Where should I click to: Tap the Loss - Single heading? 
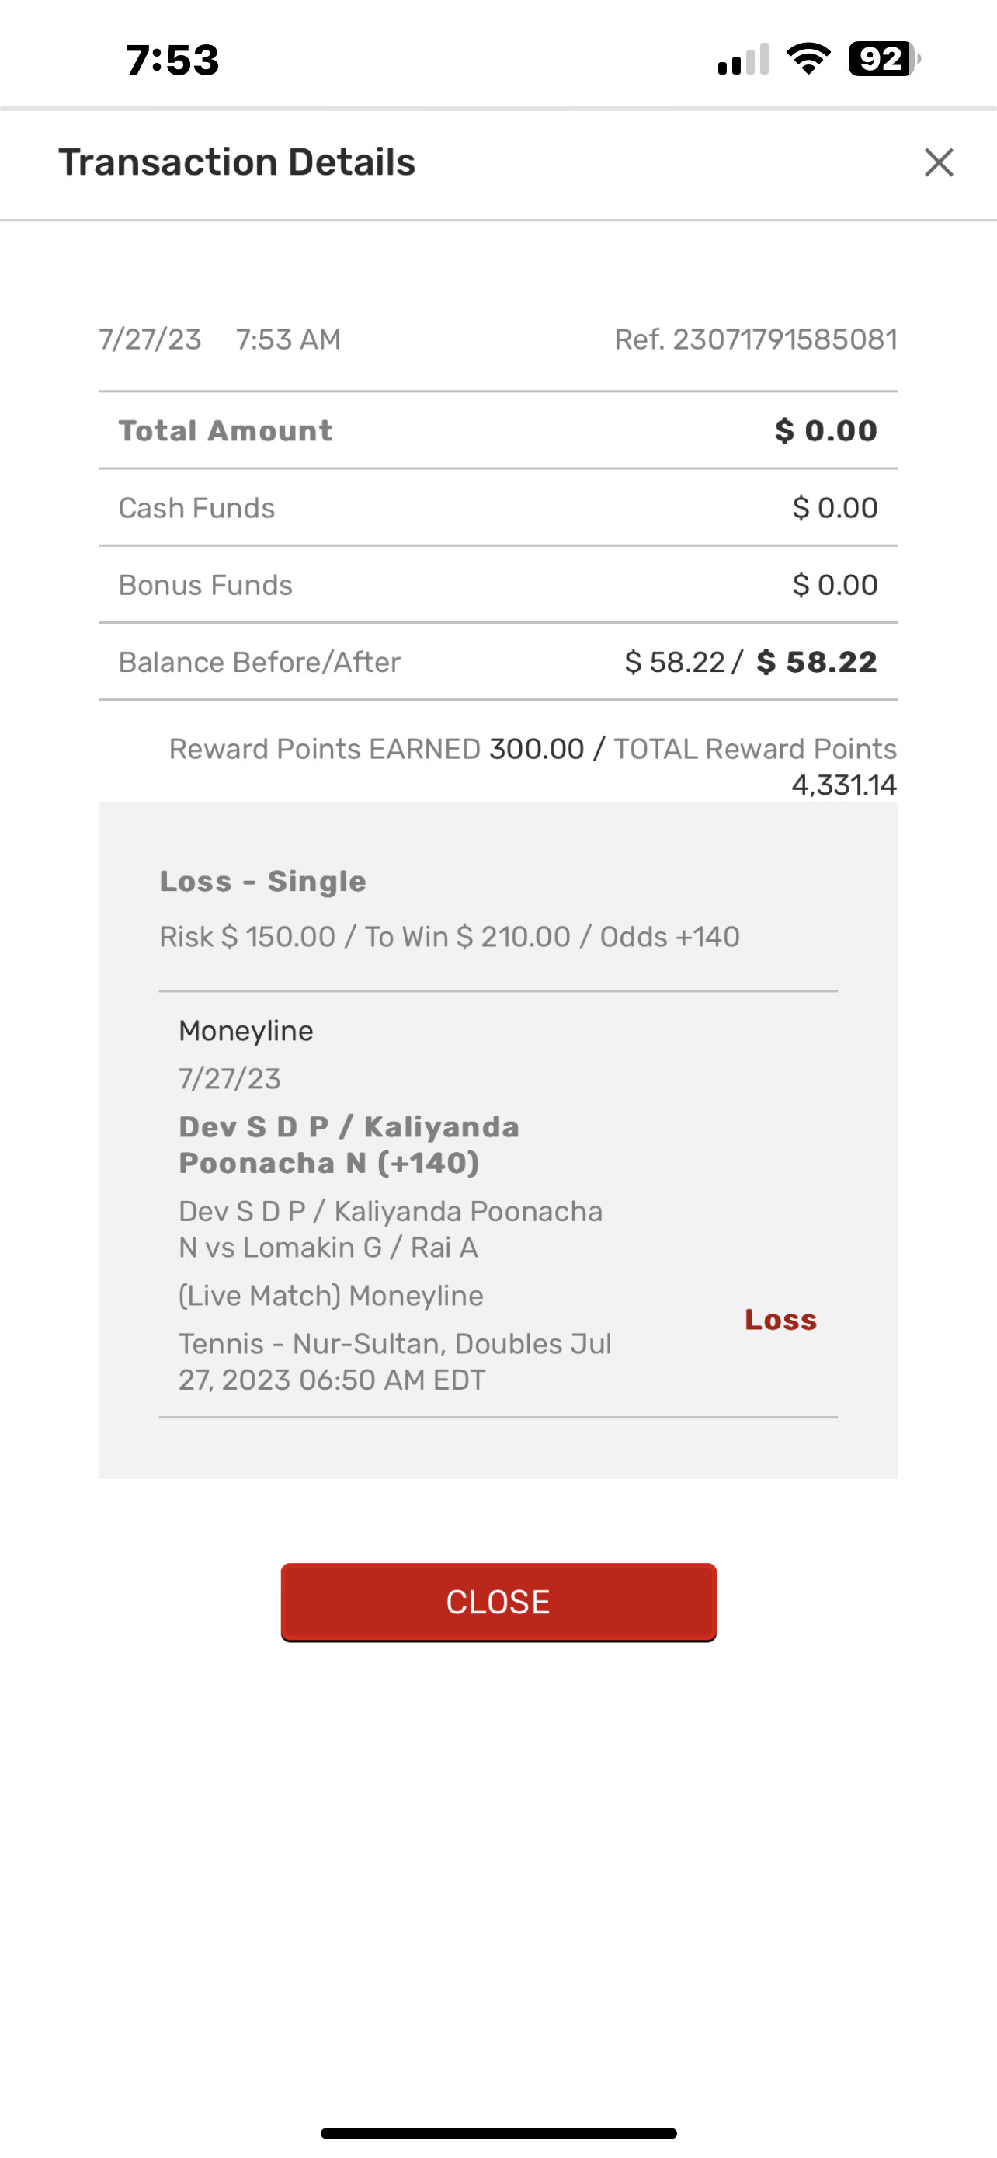(263, 881)
